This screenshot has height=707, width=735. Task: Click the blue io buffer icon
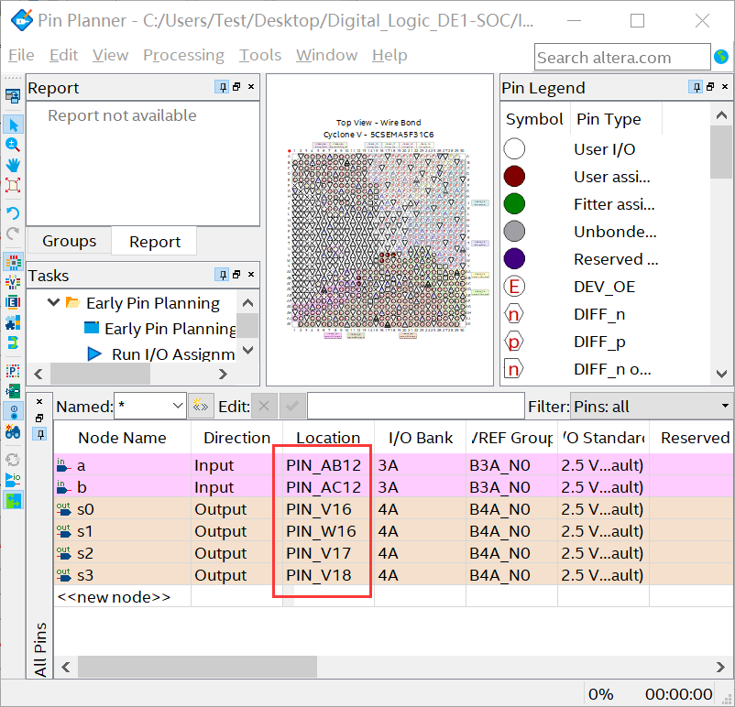point(13,480)
